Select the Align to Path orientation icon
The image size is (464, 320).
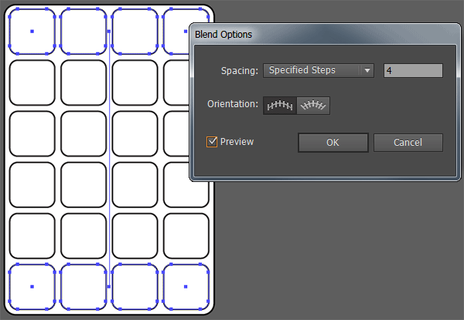[314, 106]
